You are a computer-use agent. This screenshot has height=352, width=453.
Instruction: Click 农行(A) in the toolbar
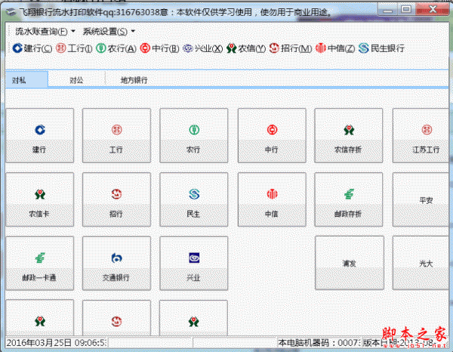point(116,48)
